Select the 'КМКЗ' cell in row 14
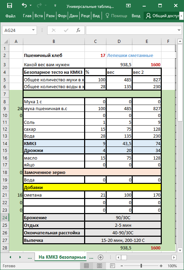Viewport: 184px width, 270px height. click(x=54, y=143)
